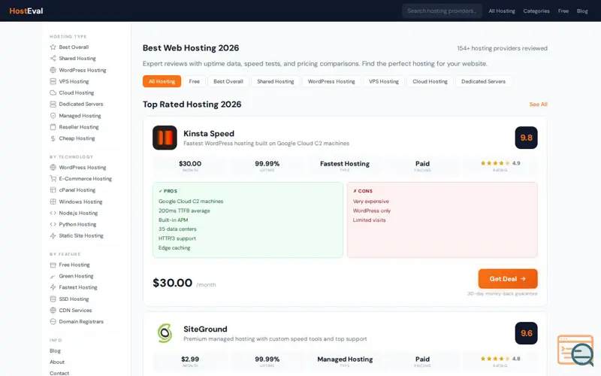This screenshot has width=601, height=376.
Task: Click the See All link
Action: point(538,105)
